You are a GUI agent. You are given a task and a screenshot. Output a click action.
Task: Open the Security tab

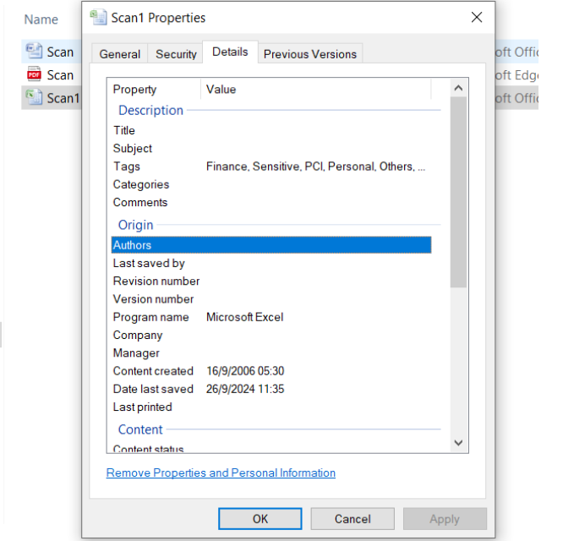(x=176, y=54)
